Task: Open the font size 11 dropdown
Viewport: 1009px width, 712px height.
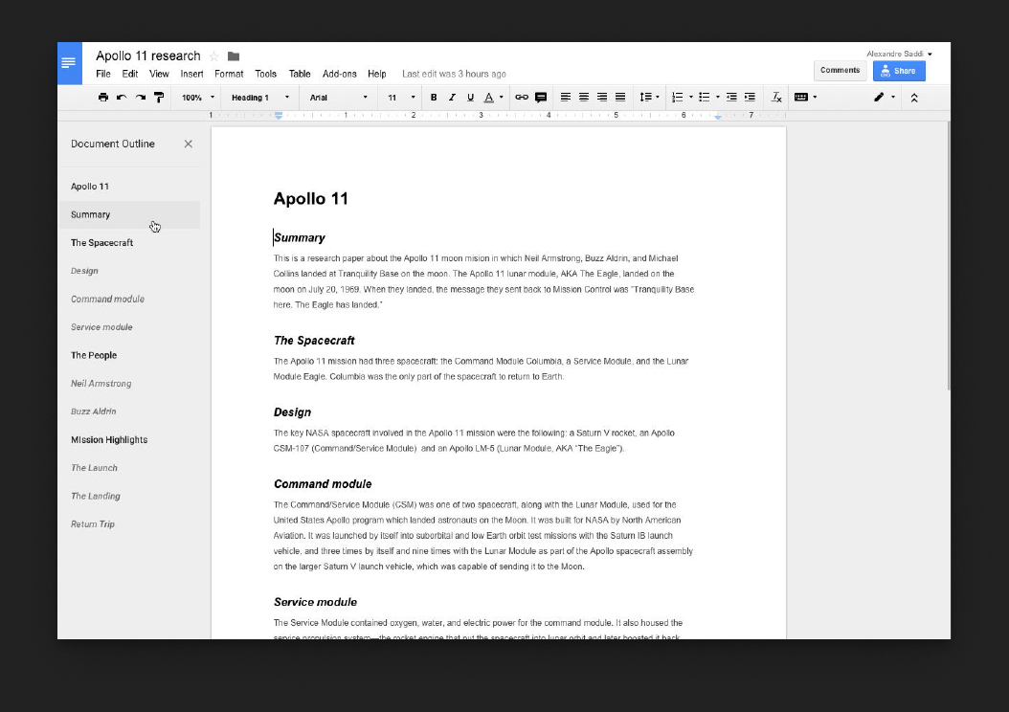Action: (401, 98)
